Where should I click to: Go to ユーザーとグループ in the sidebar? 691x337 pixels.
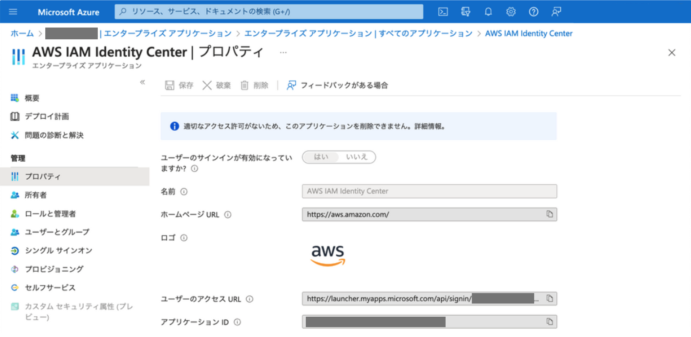pyautogui.click(x=57, y=232)
